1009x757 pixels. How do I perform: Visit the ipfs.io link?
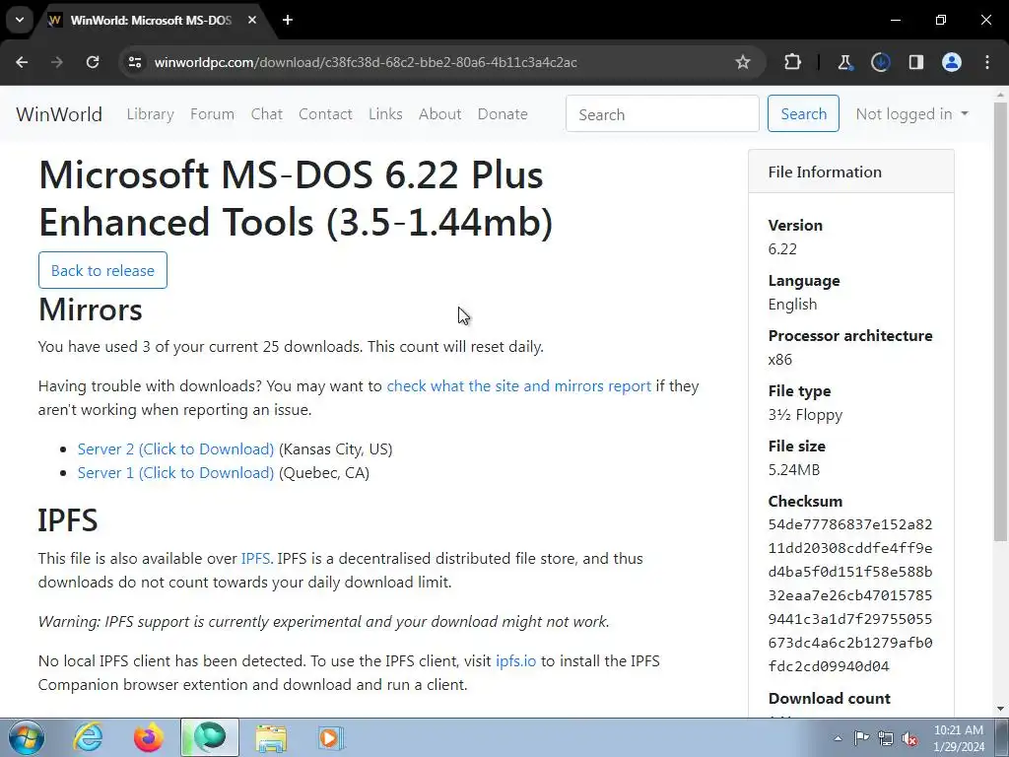tap(515, 661)
